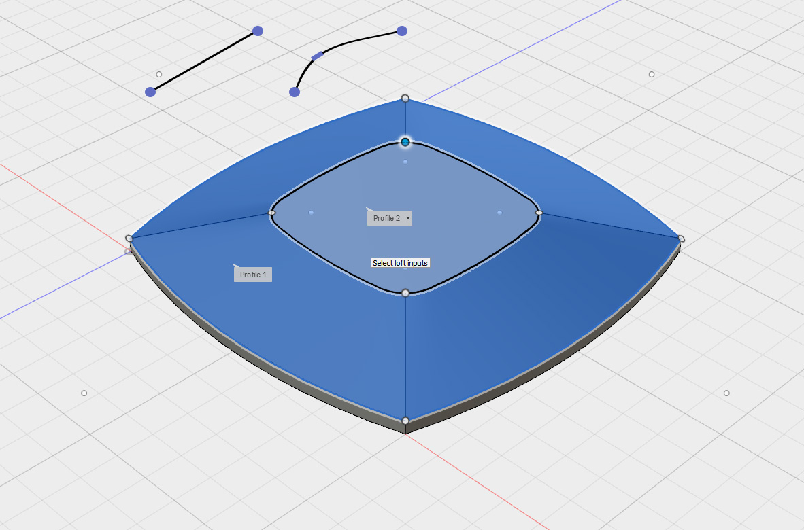Select the bottom corner vertex of the loft
This screenshot has width=804, height=530.
click(406, 421)
